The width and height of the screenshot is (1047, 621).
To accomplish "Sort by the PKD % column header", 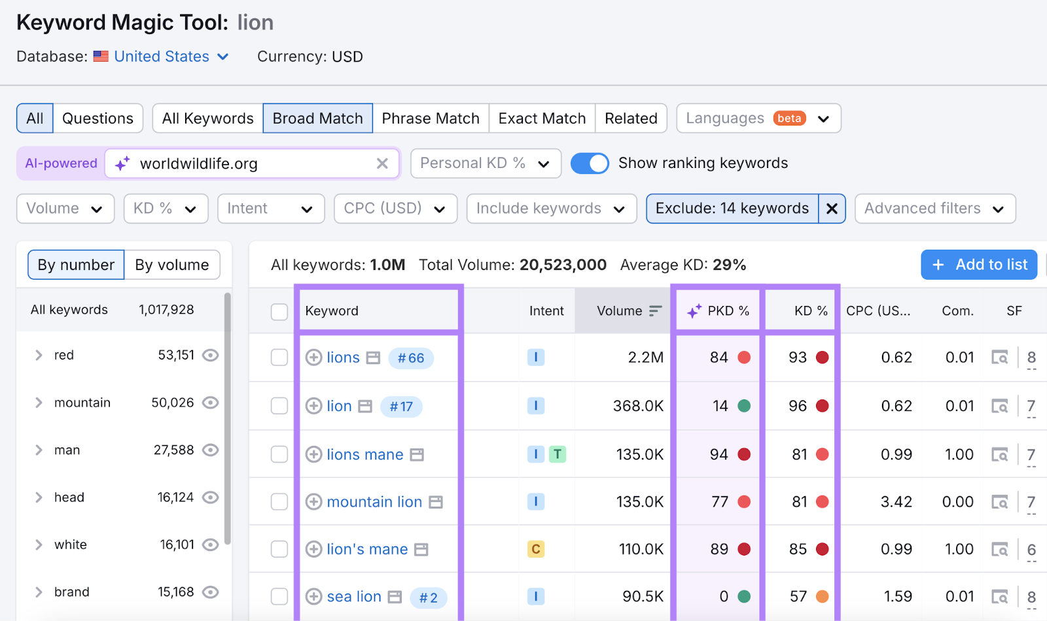I will (718, 311).
